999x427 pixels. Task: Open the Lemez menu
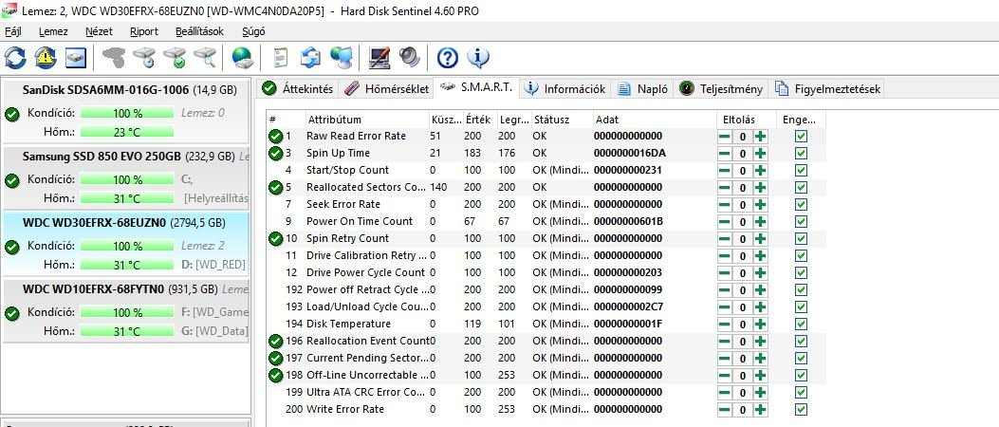point(53,31)
